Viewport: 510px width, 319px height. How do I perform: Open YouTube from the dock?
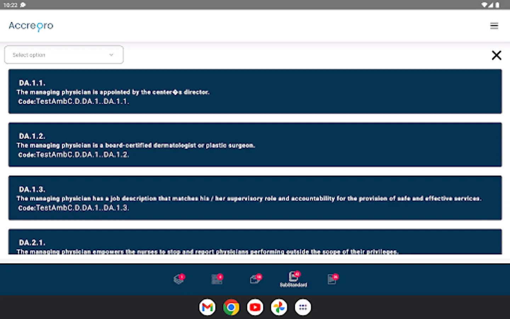(255, 307)
